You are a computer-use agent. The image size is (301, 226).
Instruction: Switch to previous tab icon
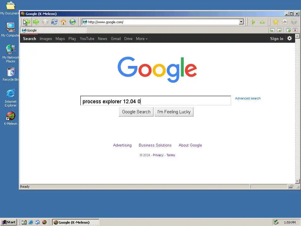tap(272, 30)
